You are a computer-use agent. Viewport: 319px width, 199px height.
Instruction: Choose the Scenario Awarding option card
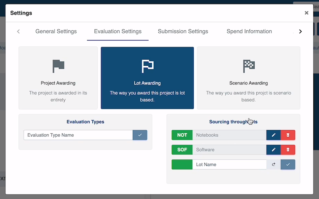coord(248,78)
